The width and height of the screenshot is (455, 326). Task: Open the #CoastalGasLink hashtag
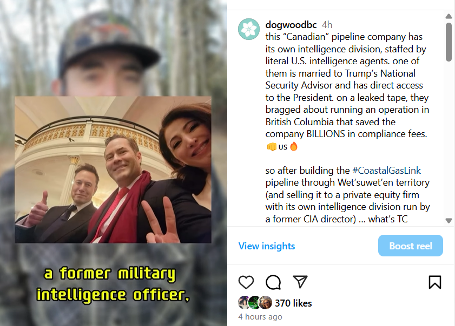386,170
